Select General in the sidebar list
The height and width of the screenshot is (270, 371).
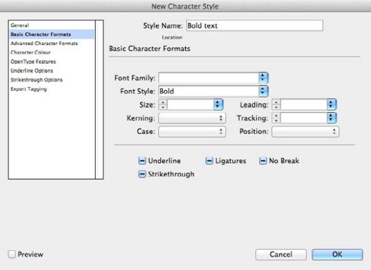(20, 25)
